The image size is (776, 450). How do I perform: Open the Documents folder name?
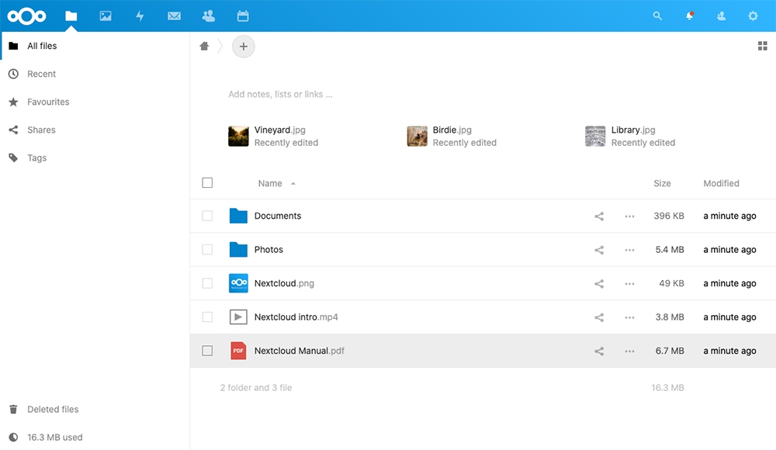coord(278,216)
